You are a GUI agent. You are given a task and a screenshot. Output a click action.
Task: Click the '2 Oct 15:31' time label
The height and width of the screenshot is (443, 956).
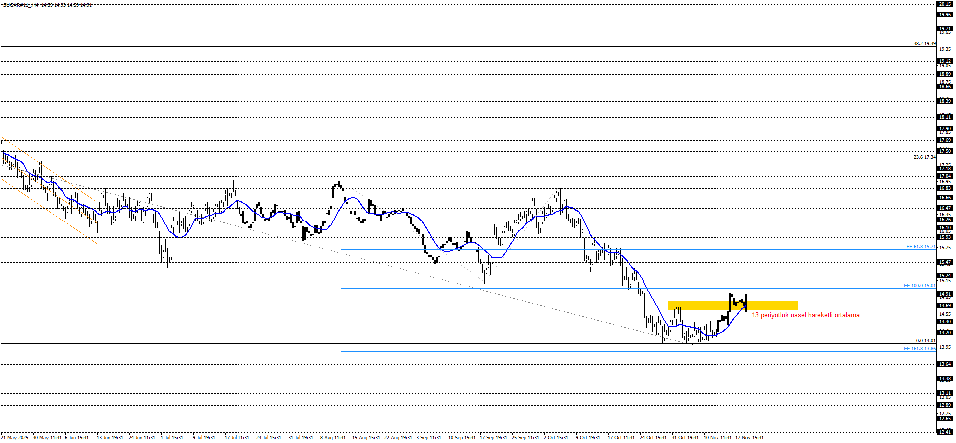click(556, 438)
